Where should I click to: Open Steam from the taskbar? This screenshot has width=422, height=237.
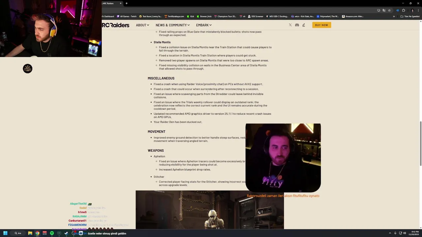point(66,233)
